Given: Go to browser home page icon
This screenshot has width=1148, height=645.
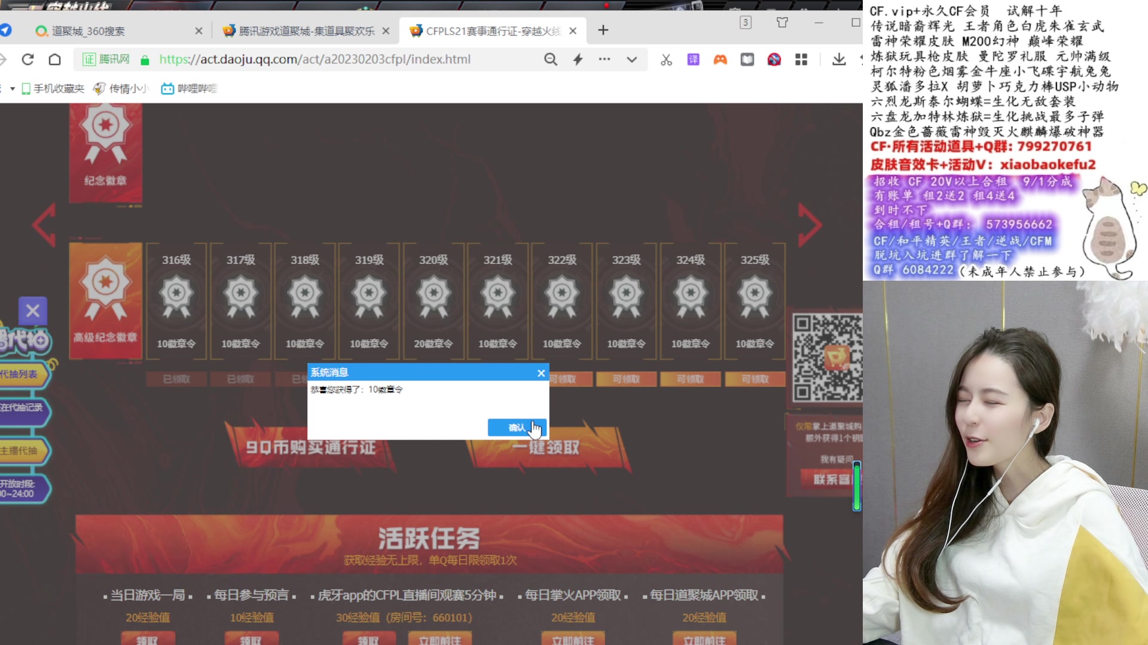Looking at the screenshot, I should tap(55, 59).
